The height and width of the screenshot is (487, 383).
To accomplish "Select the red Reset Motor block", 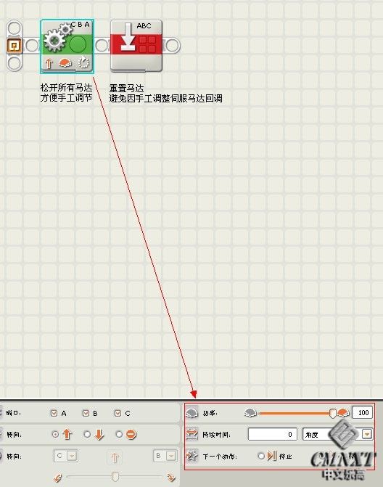I will point(136,46).
